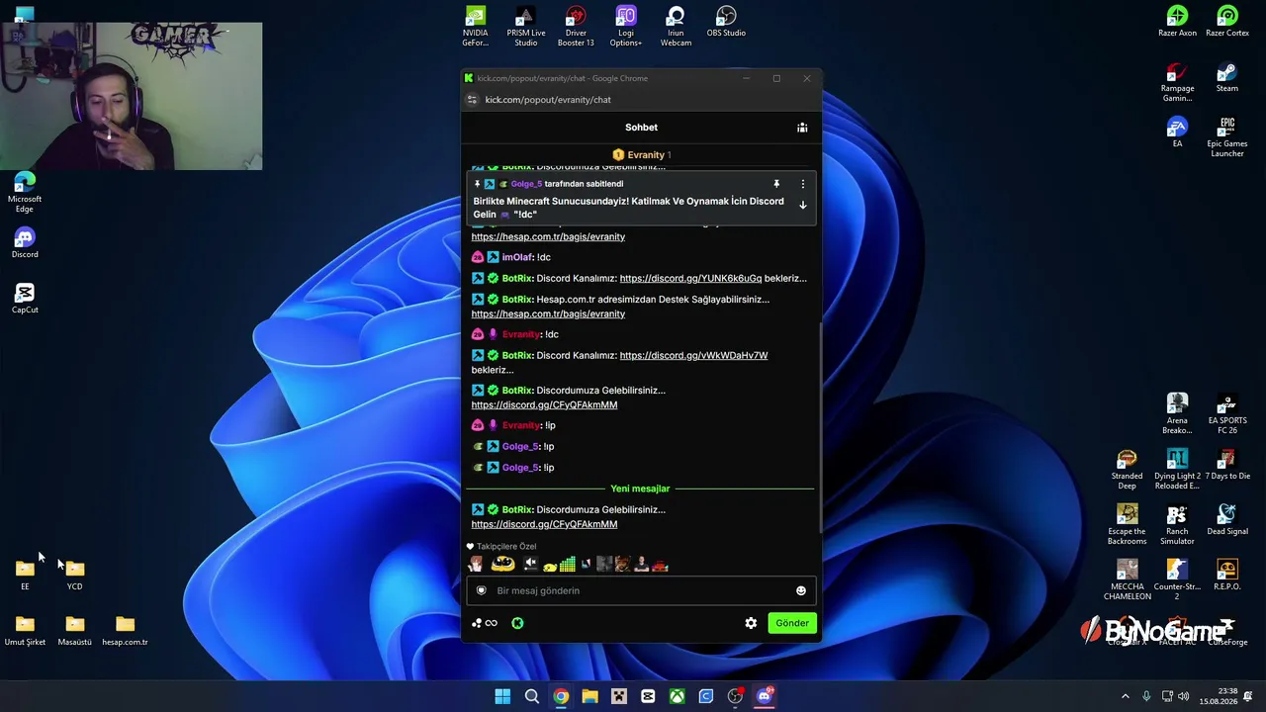
Task: Select the Masaüstü desktop folder
Action: point(75,631)
